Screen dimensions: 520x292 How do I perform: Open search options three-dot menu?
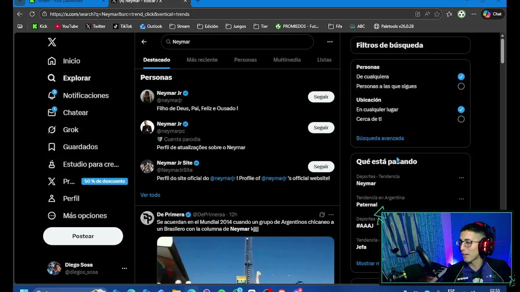coord(330,42)
